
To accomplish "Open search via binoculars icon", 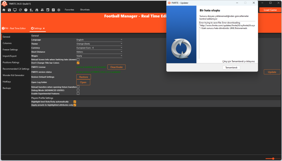I will (37, 10).
